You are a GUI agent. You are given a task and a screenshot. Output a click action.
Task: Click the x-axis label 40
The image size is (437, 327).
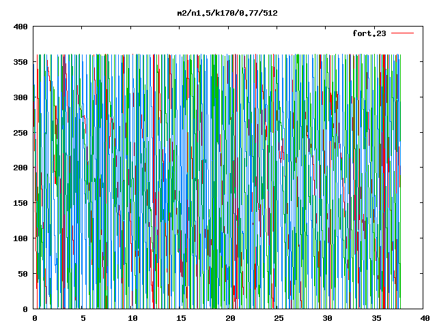click(x=425, y=318)
